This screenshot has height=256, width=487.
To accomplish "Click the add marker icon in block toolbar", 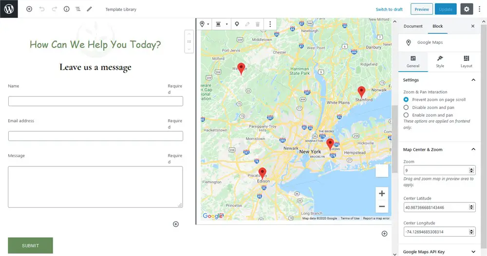I will (x=237, y=24).
